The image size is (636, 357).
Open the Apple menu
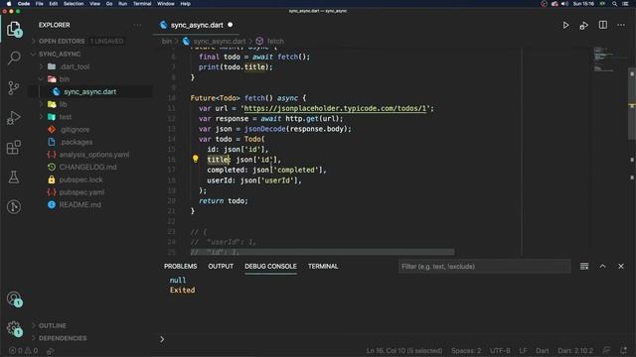(9, 4)
